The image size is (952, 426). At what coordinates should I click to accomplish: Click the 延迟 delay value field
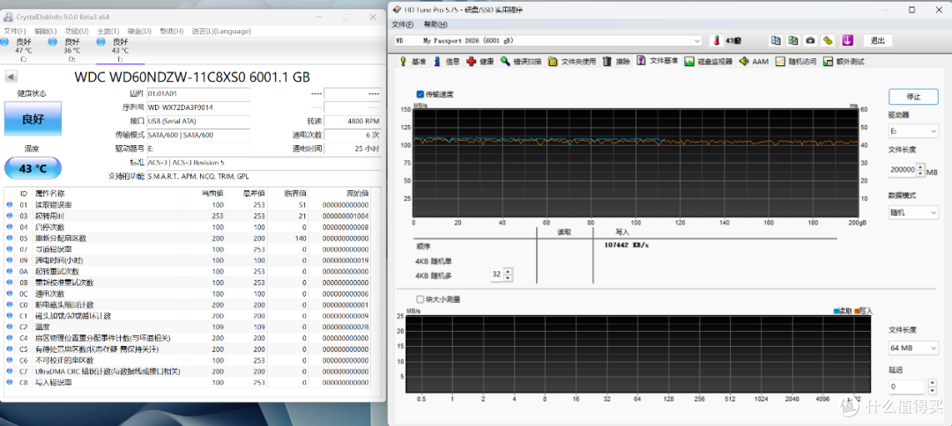click(x=907, y=386)
